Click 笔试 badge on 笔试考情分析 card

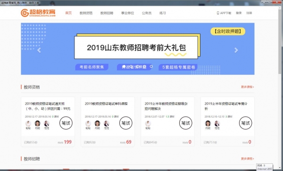pos(245,123)
